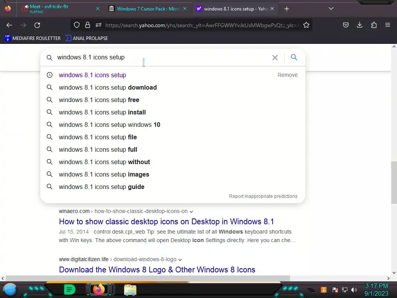This screenshot has width=397, height=298.
Task: Choose suggestion ending with free
Action: tap(173, 100)
